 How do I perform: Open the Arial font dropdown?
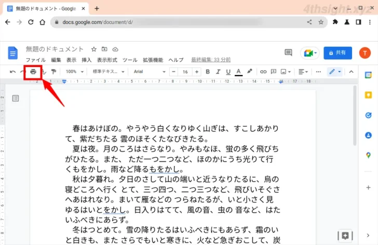point(150,72)
